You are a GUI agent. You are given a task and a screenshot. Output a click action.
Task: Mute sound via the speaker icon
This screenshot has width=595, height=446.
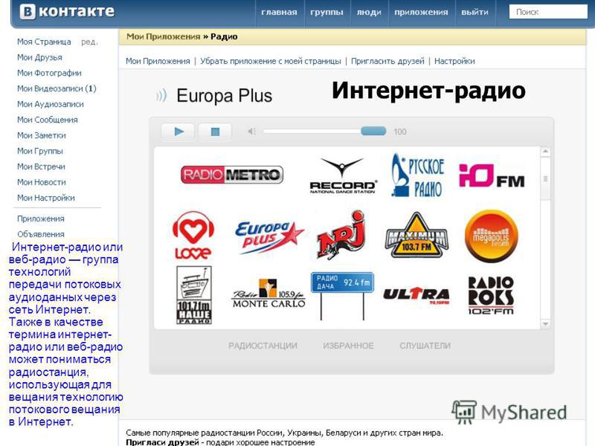(251, 132)
